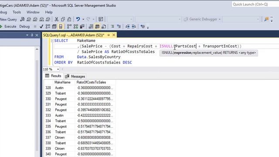Image resolution: width=279 pixels, height=157 pixels.
Task: Open the Undo history dropdown arrow
Action: pyautogui.click(x=83, y=19)
